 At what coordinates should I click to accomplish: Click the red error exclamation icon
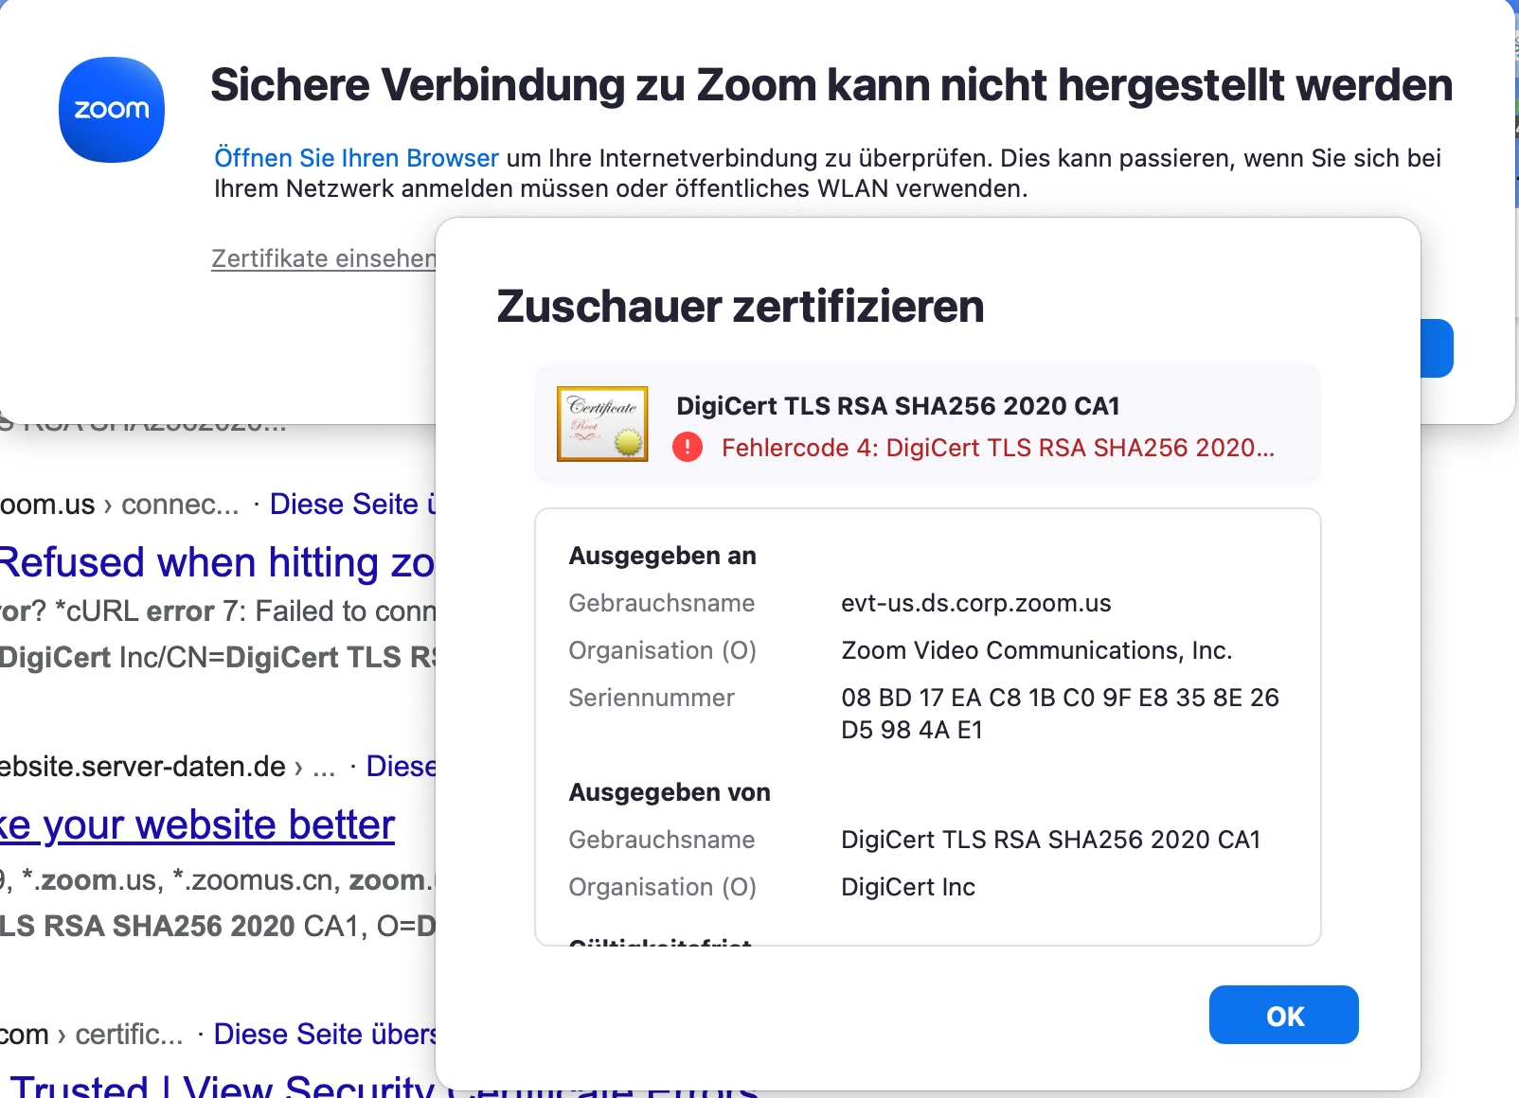pos(688,447)
